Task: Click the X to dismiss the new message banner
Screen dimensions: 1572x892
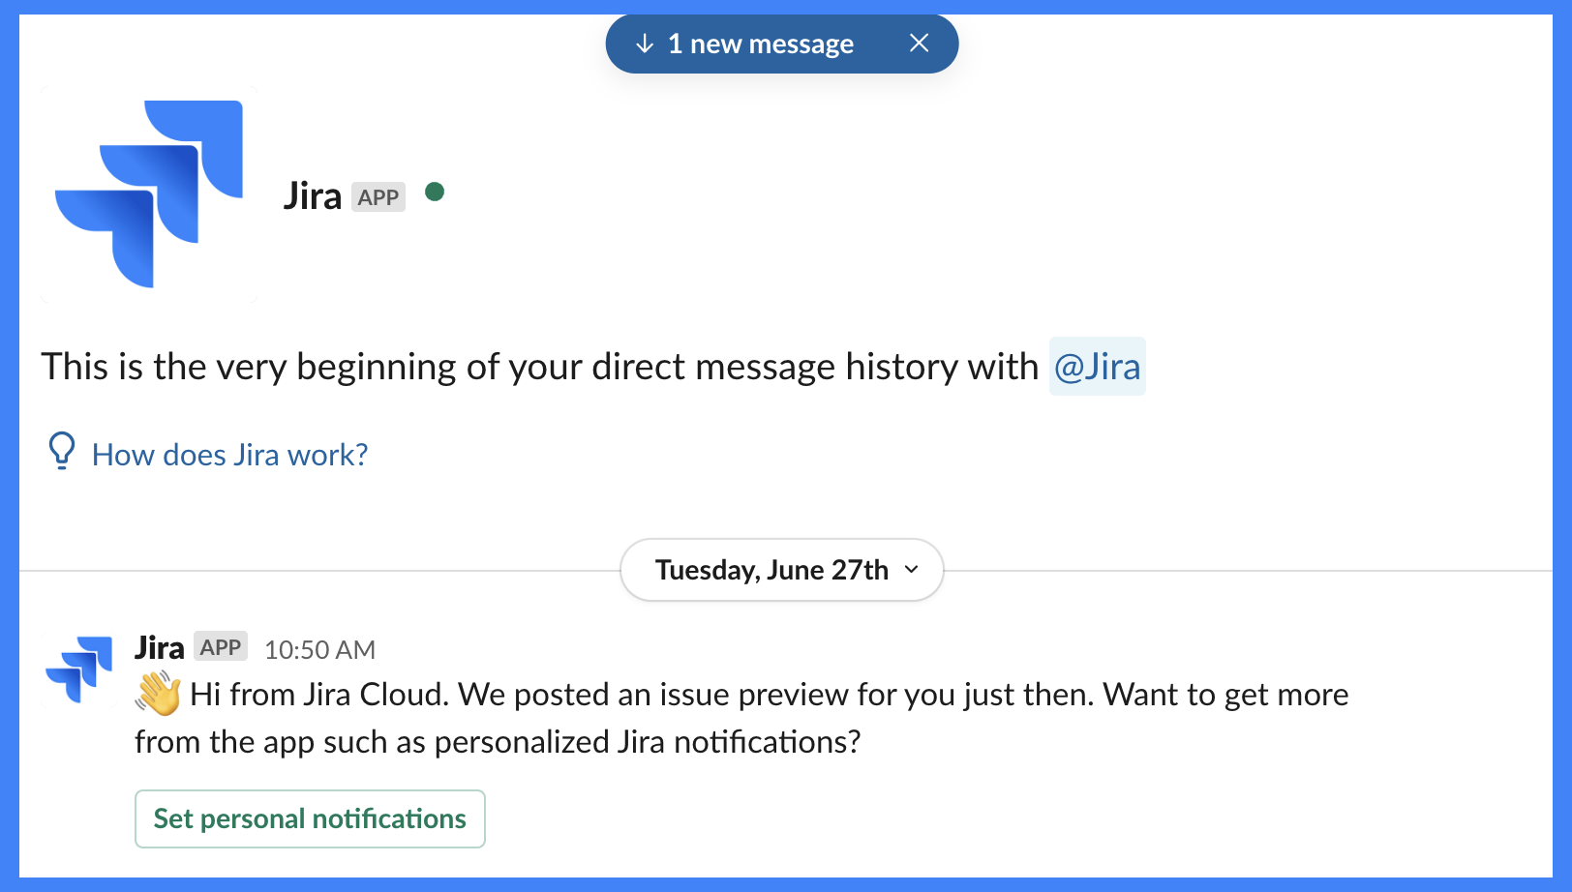Action: (918, 43)
